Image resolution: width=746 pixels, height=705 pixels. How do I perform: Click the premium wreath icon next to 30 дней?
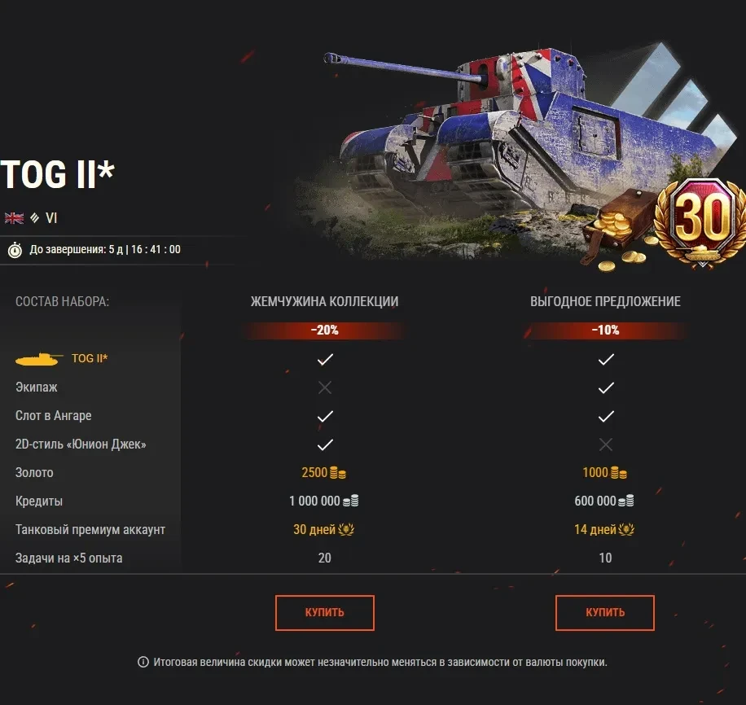click(346, 529)
